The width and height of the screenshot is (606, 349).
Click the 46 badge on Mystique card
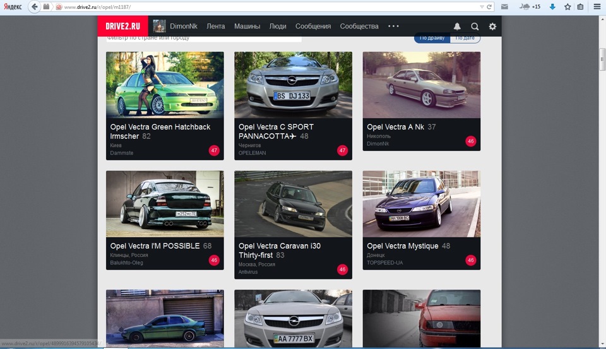[471, 260]
